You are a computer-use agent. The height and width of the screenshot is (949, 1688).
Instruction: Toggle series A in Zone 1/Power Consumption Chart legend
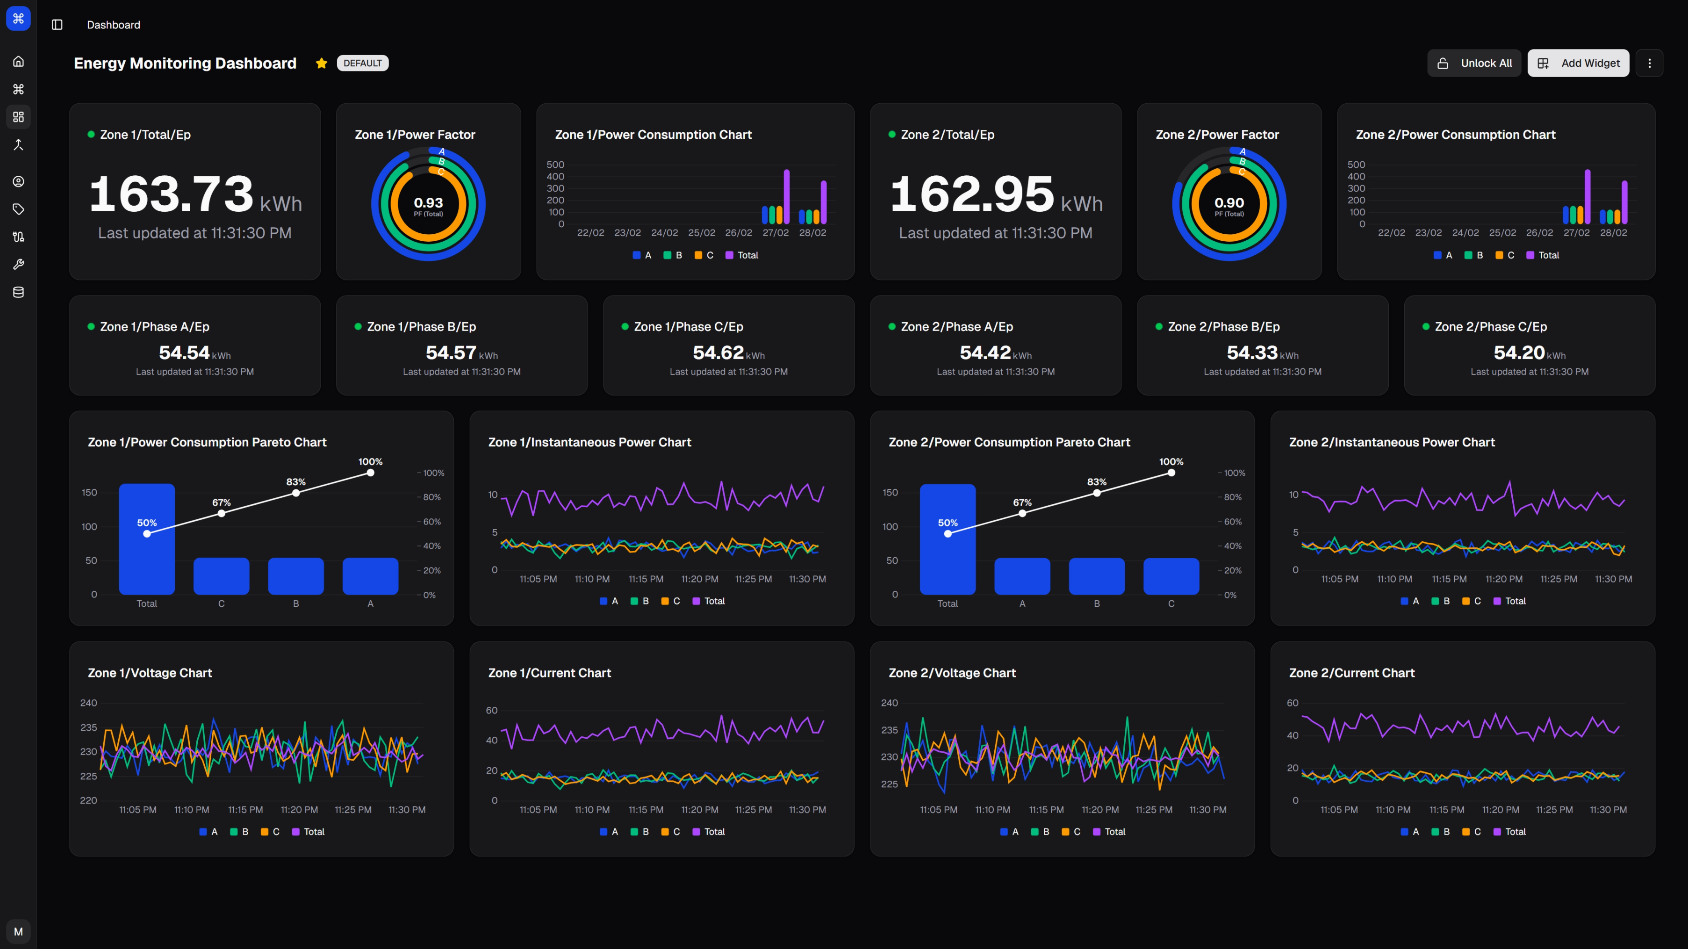[x=643, y=255]
